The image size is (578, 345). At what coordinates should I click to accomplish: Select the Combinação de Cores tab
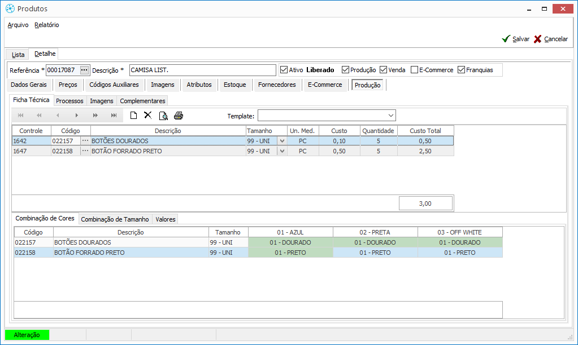(45, 219)
